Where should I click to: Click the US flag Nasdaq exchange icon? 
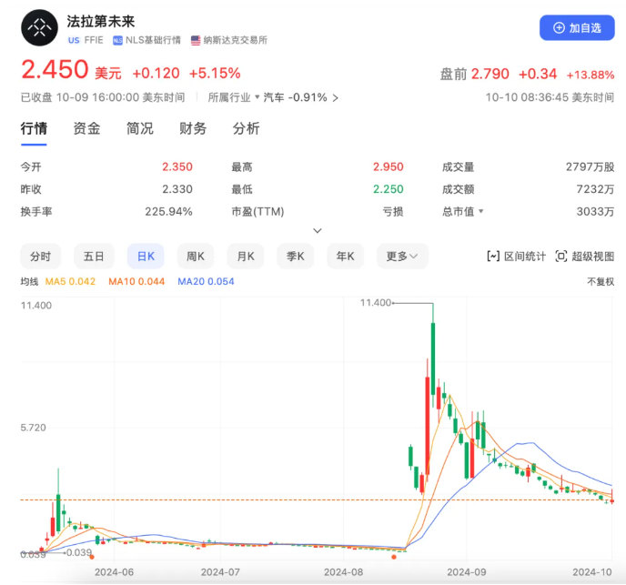pos(196,40)
